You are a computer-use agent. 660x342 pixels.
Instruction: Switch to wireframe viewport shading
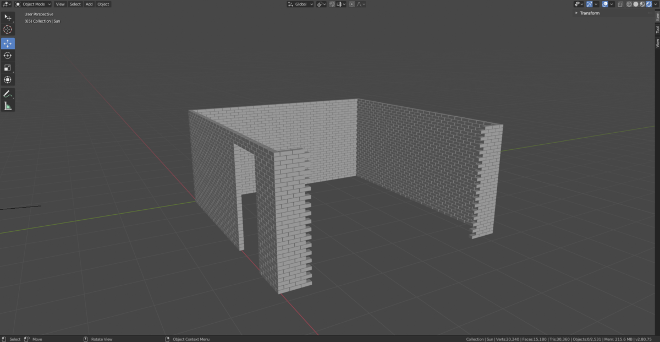click(x=629, y=4)
